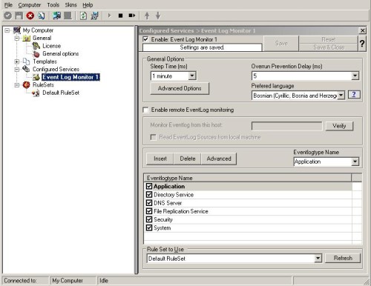Click the Advanced Options button

(180, 88)
